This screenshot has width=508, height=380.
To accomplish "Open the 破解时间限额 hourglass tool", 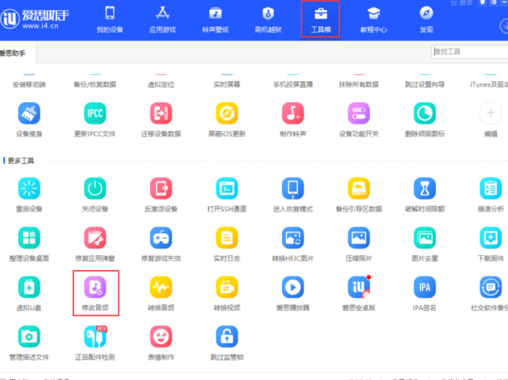I will (424, 189).
